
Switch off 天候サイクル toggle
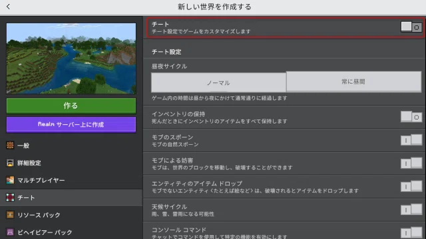411,210
